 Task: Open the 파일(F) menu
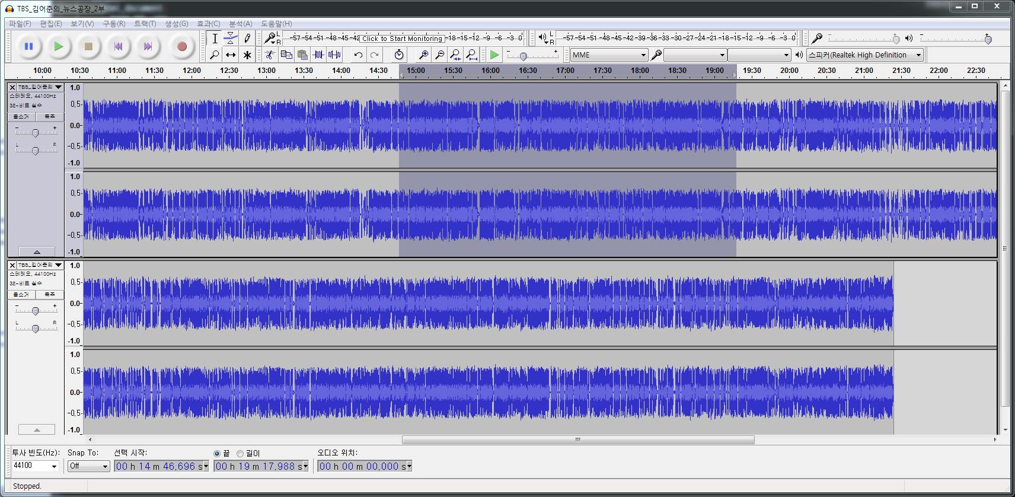coord(20,24)
